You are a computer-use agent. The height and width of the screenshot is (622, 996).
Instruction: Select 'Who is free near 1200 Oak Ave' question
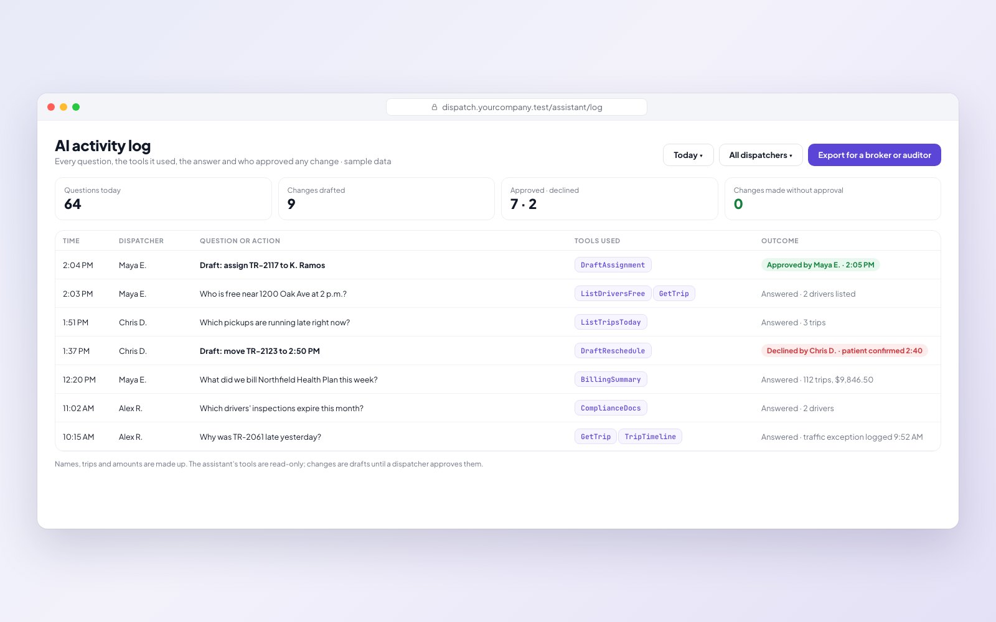[273, 294]
